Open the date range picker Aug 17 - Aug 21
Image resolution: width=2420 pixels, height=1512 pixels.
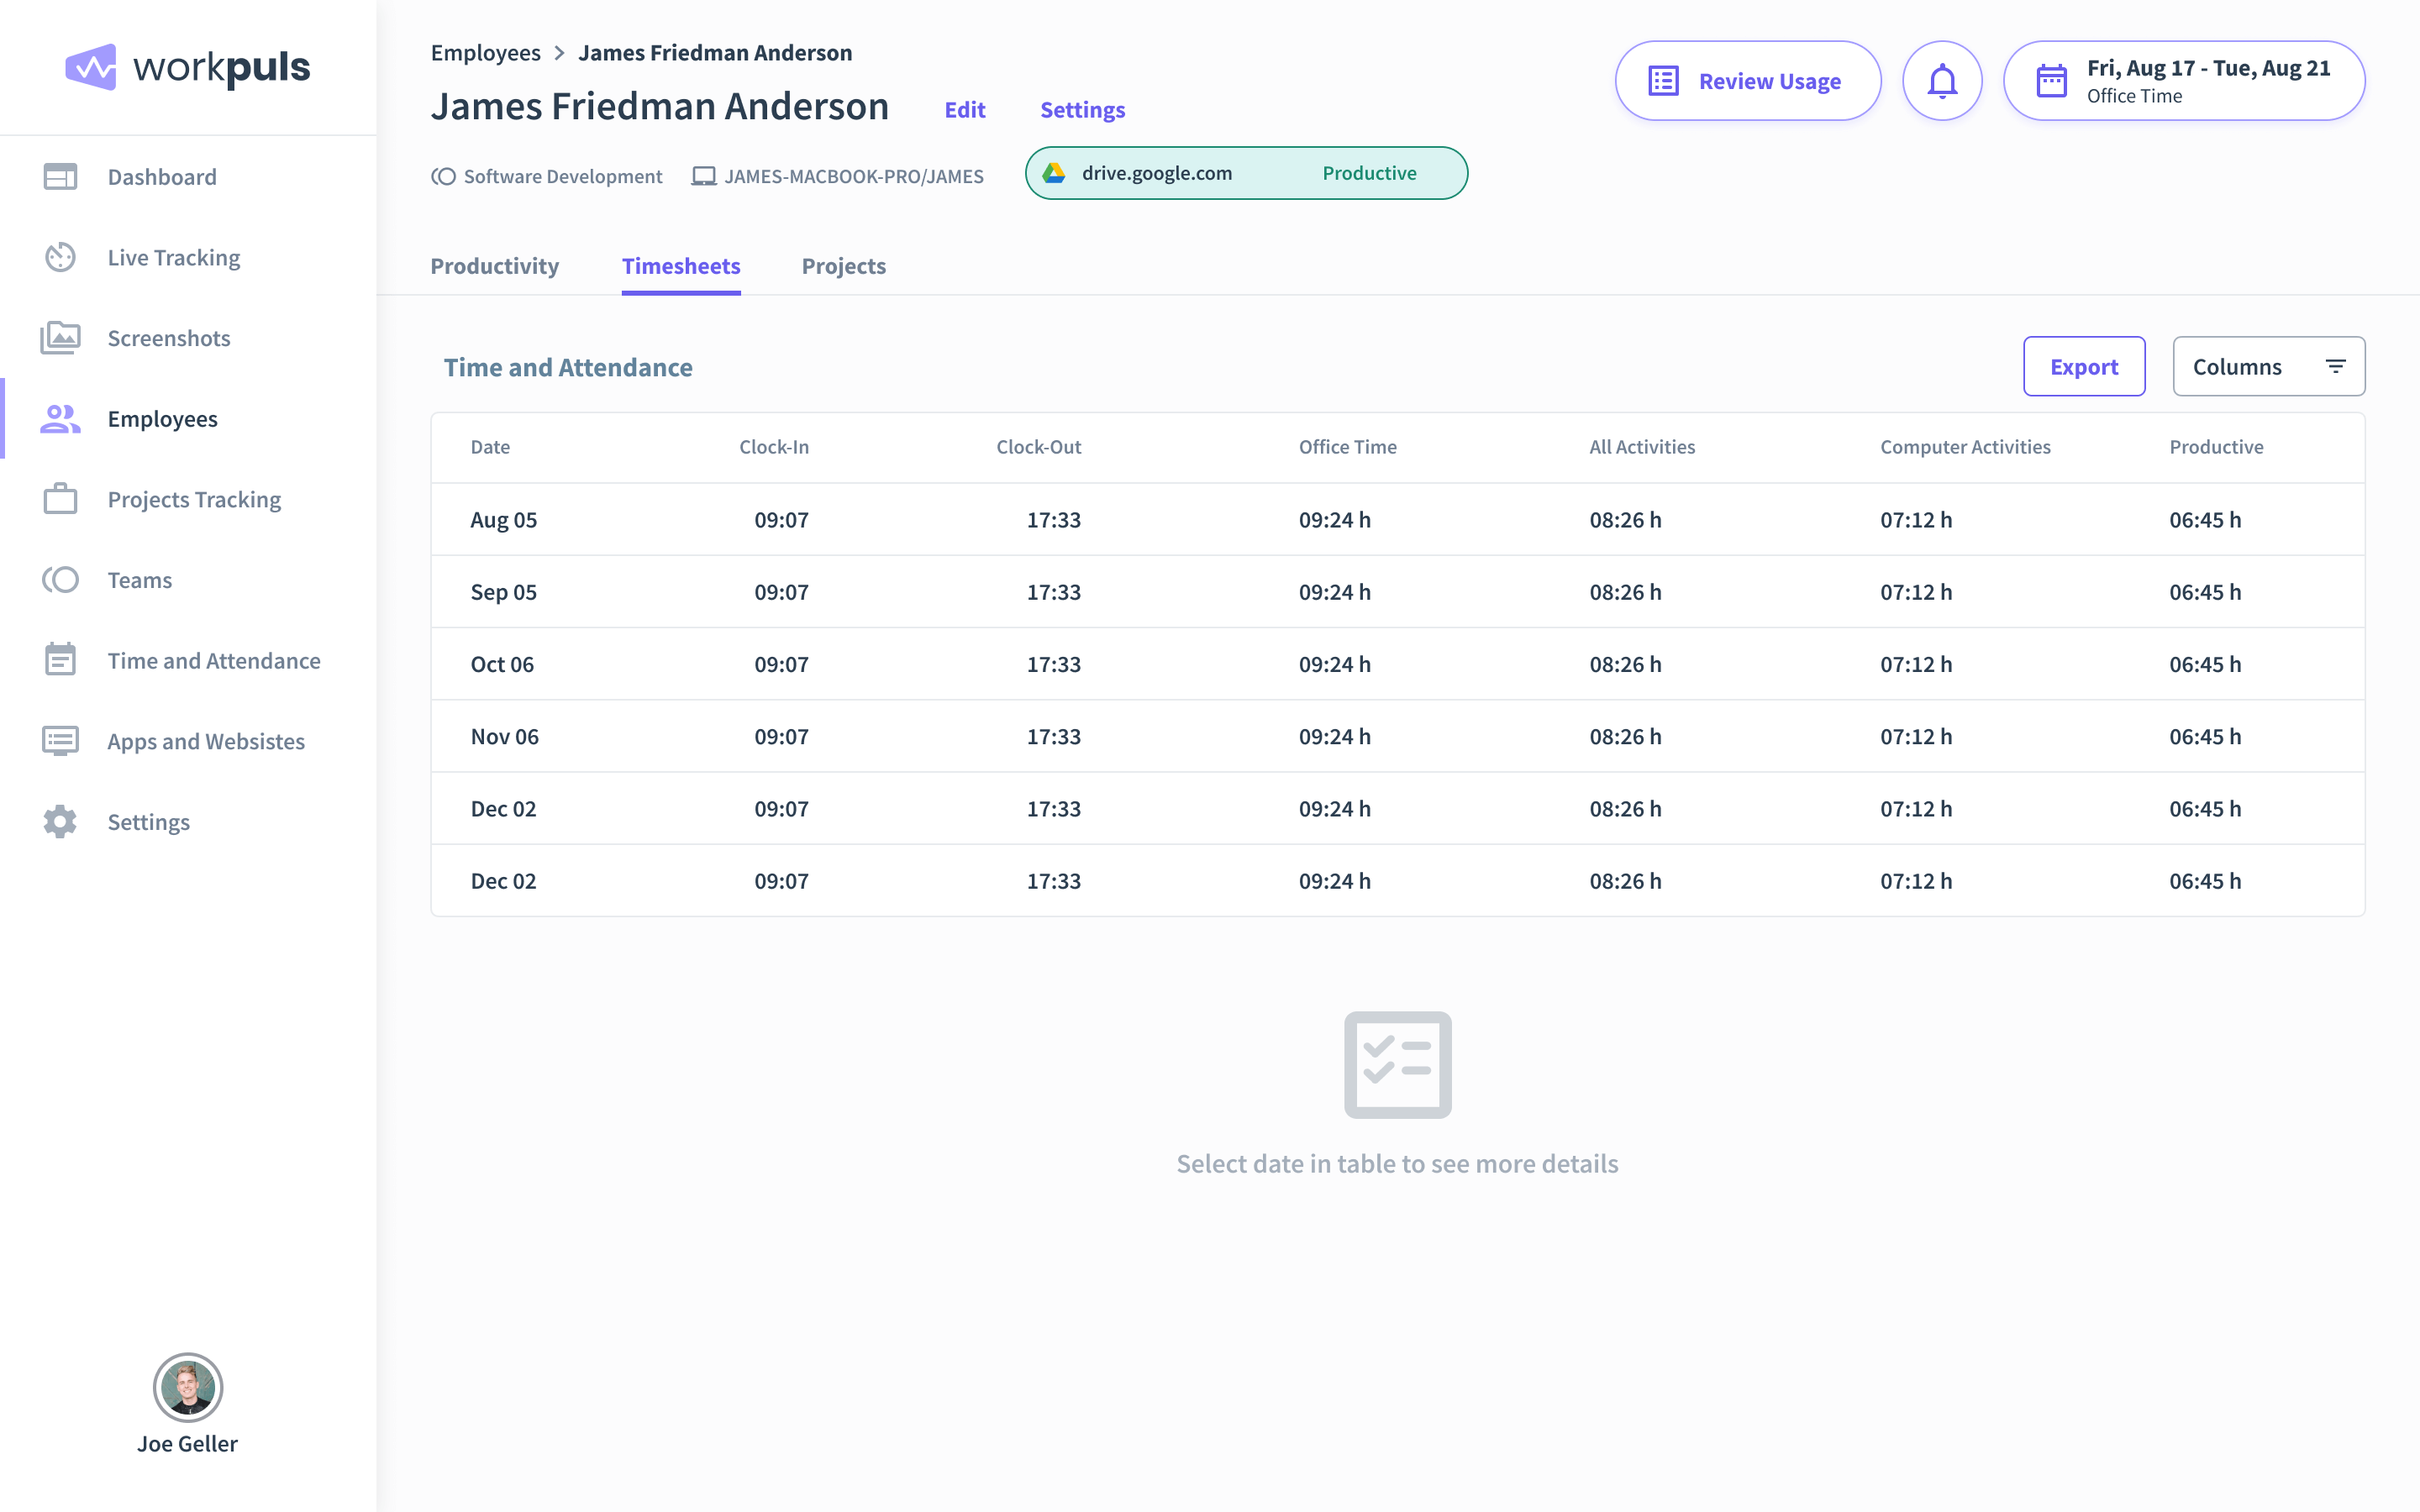point(2183,80)
